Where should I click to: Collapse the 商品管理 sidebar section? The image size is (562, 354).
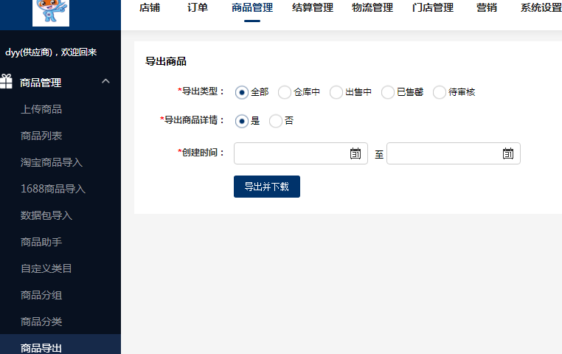[105, 81]
